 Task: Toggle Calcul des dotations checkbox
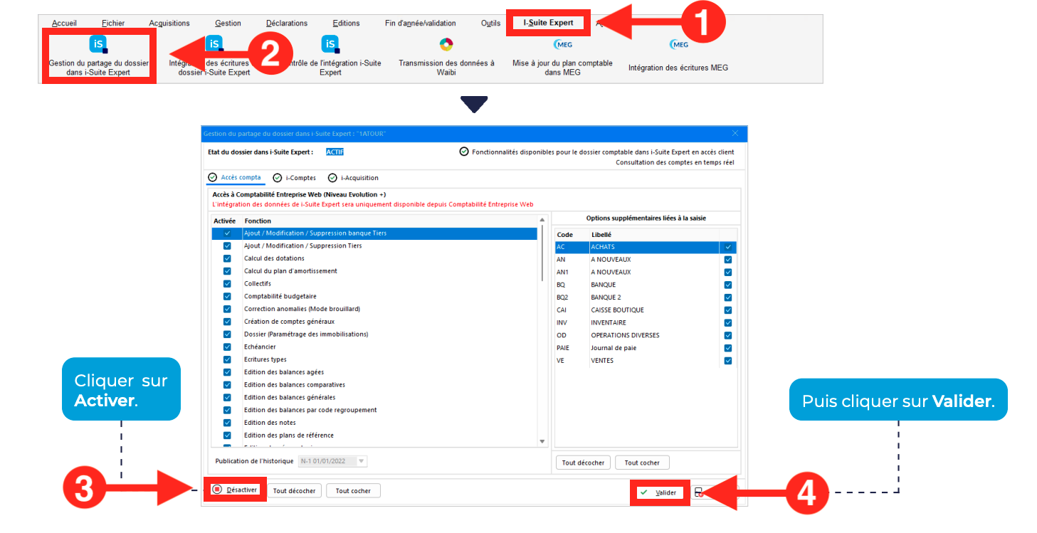[227, 258]
